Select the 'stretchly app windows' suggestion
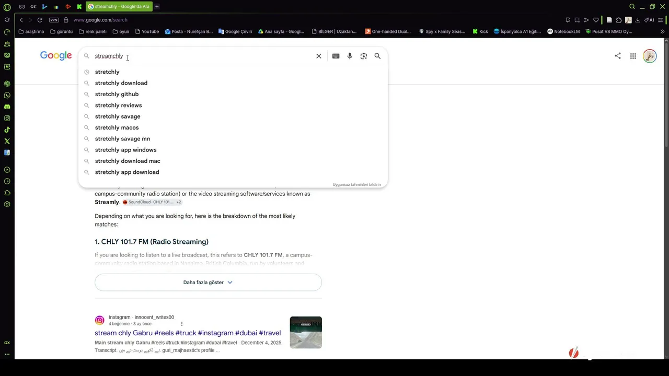 click(233, 150)
